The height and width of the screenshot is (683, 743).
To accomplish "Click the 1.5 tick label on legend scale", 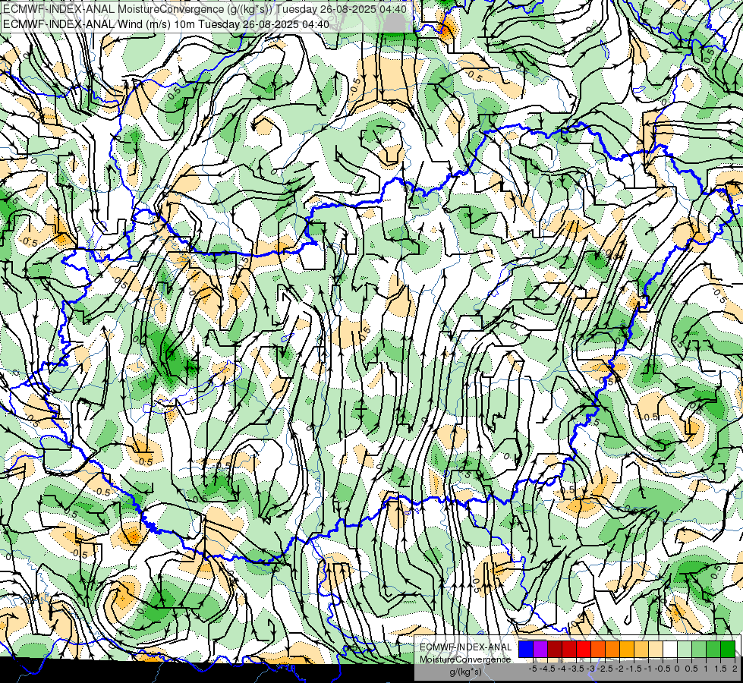I will click(x=720, y=669).
